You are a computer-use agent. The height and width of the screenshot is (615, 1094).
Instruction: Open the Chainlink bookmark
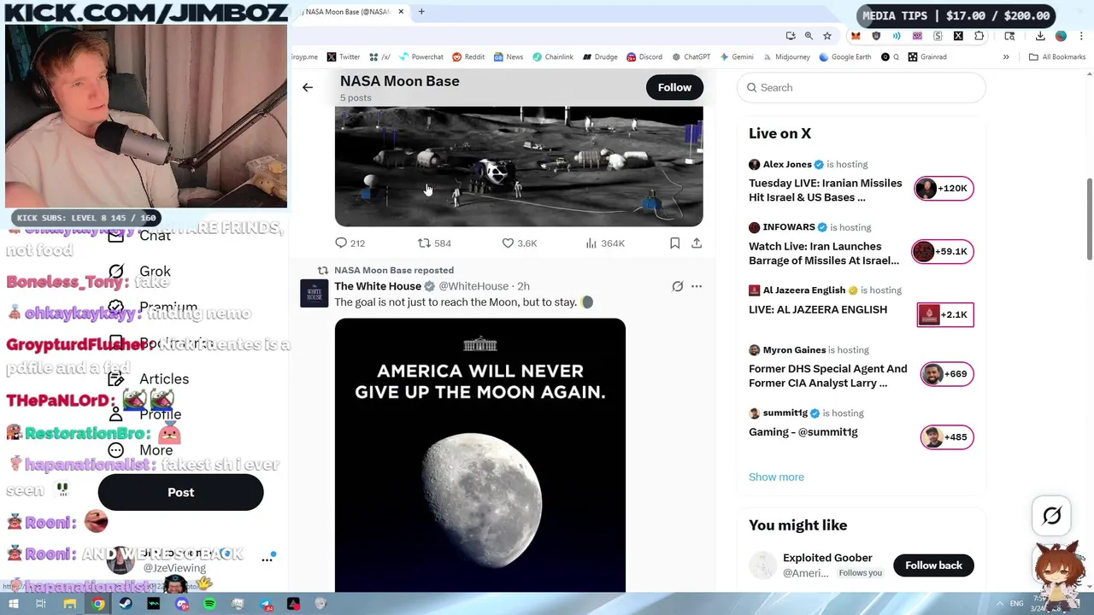coord(552,57)
